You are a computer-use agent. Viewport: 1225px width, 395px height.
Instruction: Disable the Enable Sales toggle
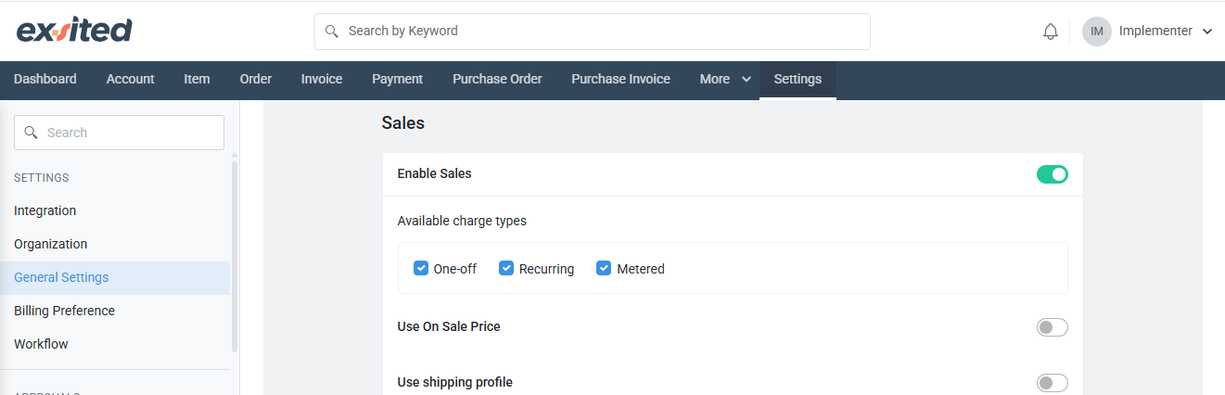point(1053,174)
